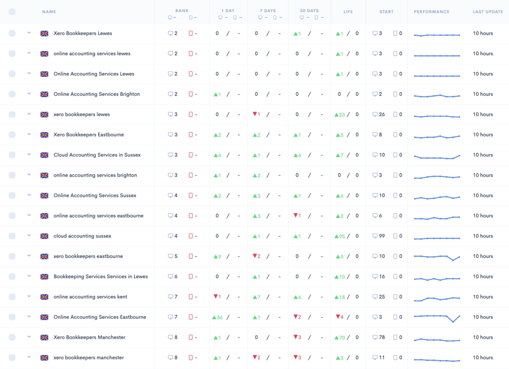The height and width of the screenshot is (369, 509).
Task: Select checkbox for online accounting services eastbourne row
Action: coord(12,216)
